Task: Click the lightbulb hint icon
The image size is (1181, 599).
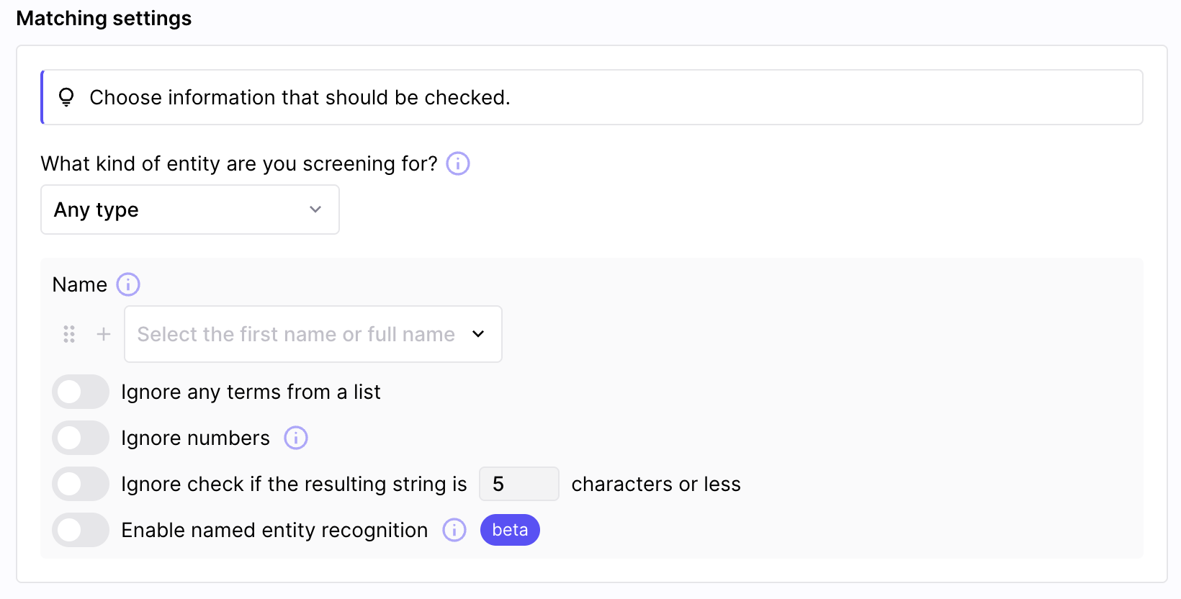Action: click(x=66, y=97)
